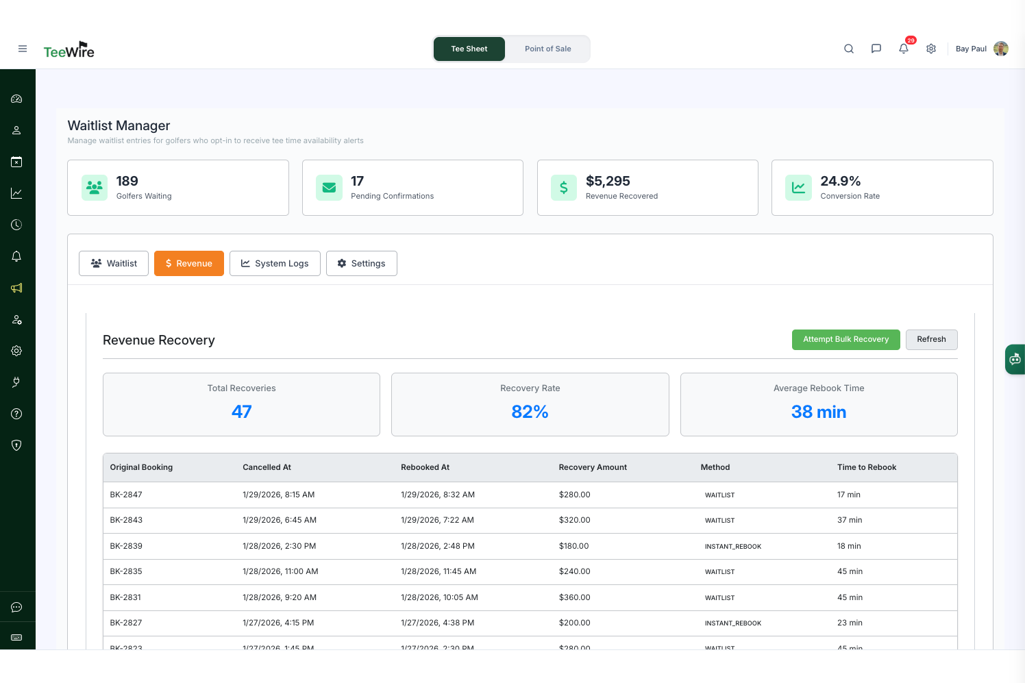Image resolution: width=1025 pixels, height=683 pixels.
Task: Open the person icon in sidebar
Action: pos(17,130)
